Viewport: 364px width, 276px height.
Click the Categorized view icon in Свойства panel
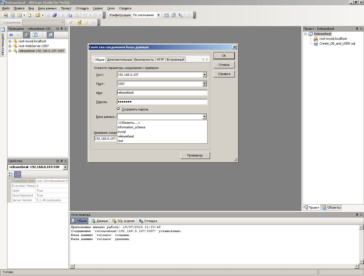(x=11, y=174)
